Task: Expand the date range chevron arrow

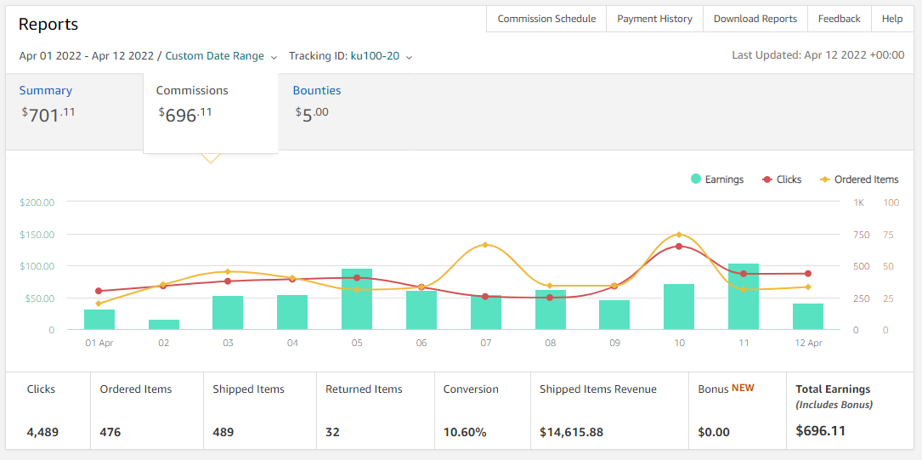Action: [x=274, y=57]
